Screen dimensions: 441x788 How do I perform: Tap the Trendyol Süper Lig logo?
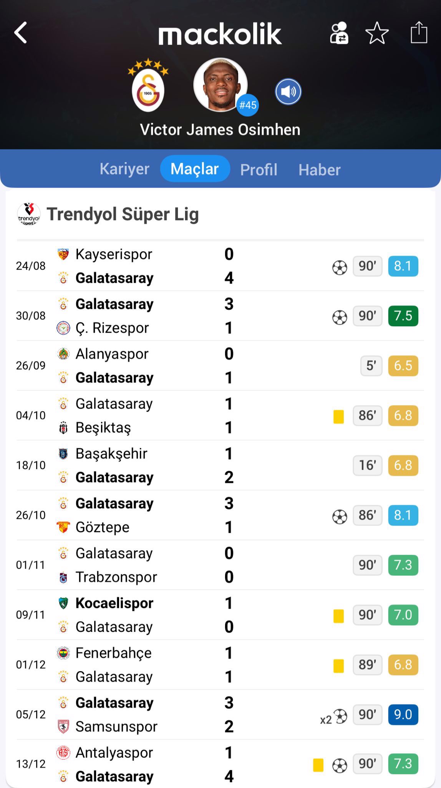pyautogui.click(x=29, y=214)
